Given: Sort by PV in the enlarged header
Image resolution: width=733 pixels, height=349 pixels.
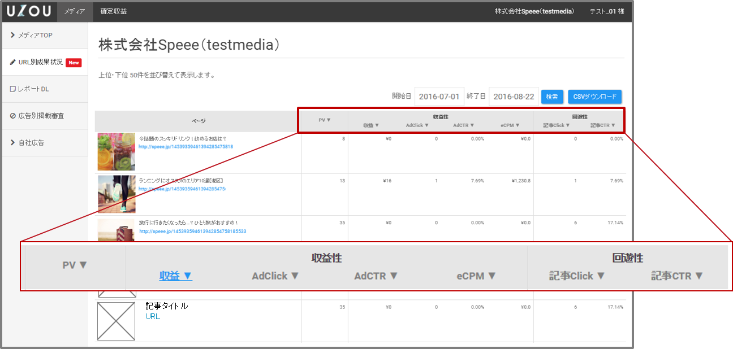Looking at the screenshot, I should tap(75, 265).
